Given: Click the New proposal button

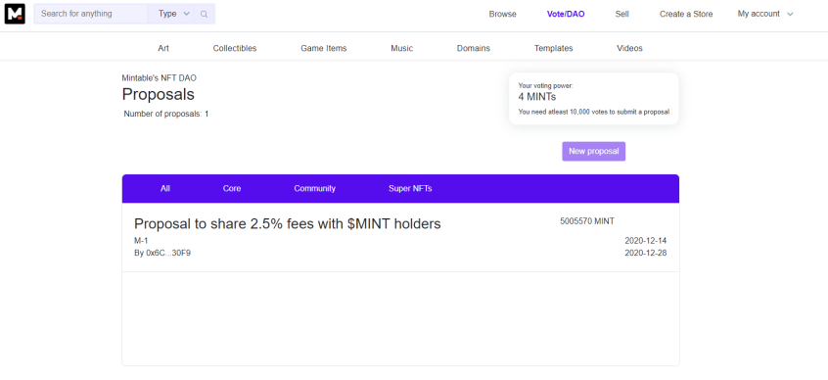Looking at the screenshot, I should (593, 151).
